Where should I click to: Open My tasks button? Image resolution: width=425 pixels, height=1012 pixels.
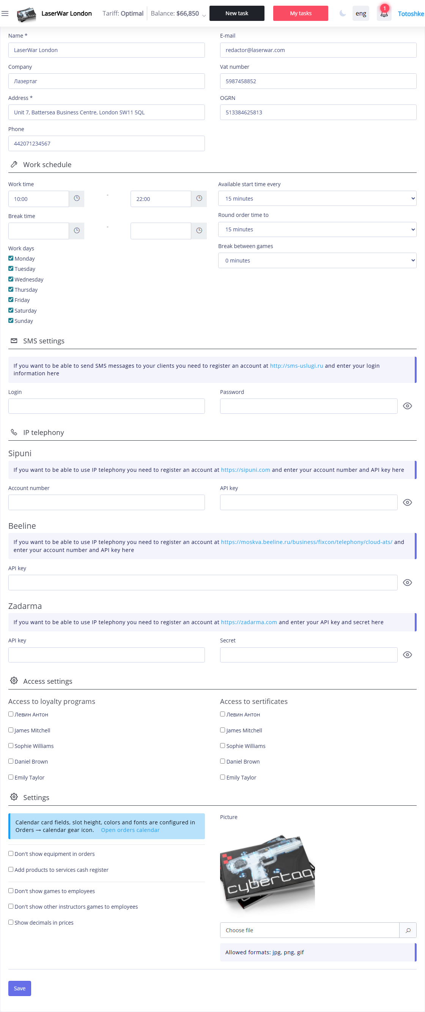click(301, 13)
